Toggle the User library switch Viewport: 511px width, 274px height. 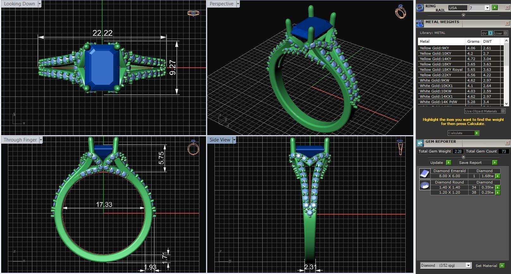(x=501, y=33)
